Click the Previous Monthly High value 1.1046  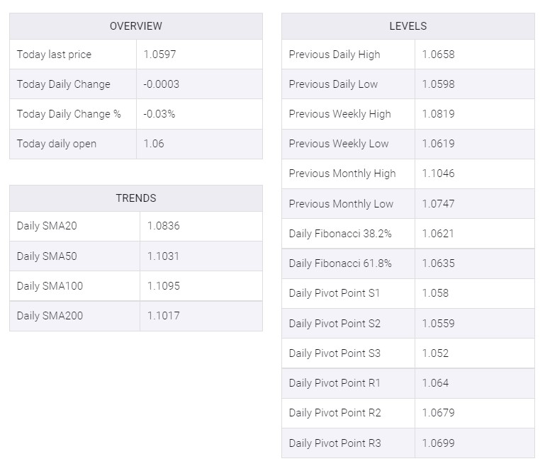point(438,174)
